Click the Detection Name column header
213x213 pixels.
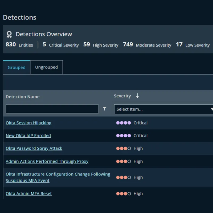click(x=23, y=97)
